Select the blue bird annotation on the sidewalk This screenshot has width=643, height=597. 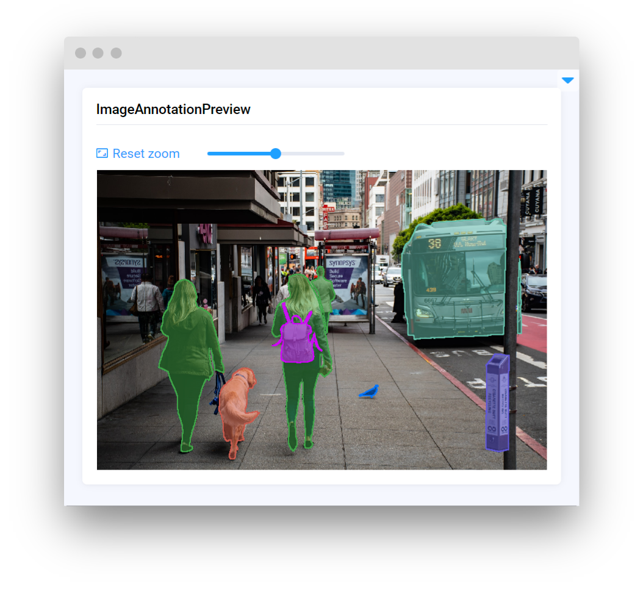[369, 392]
